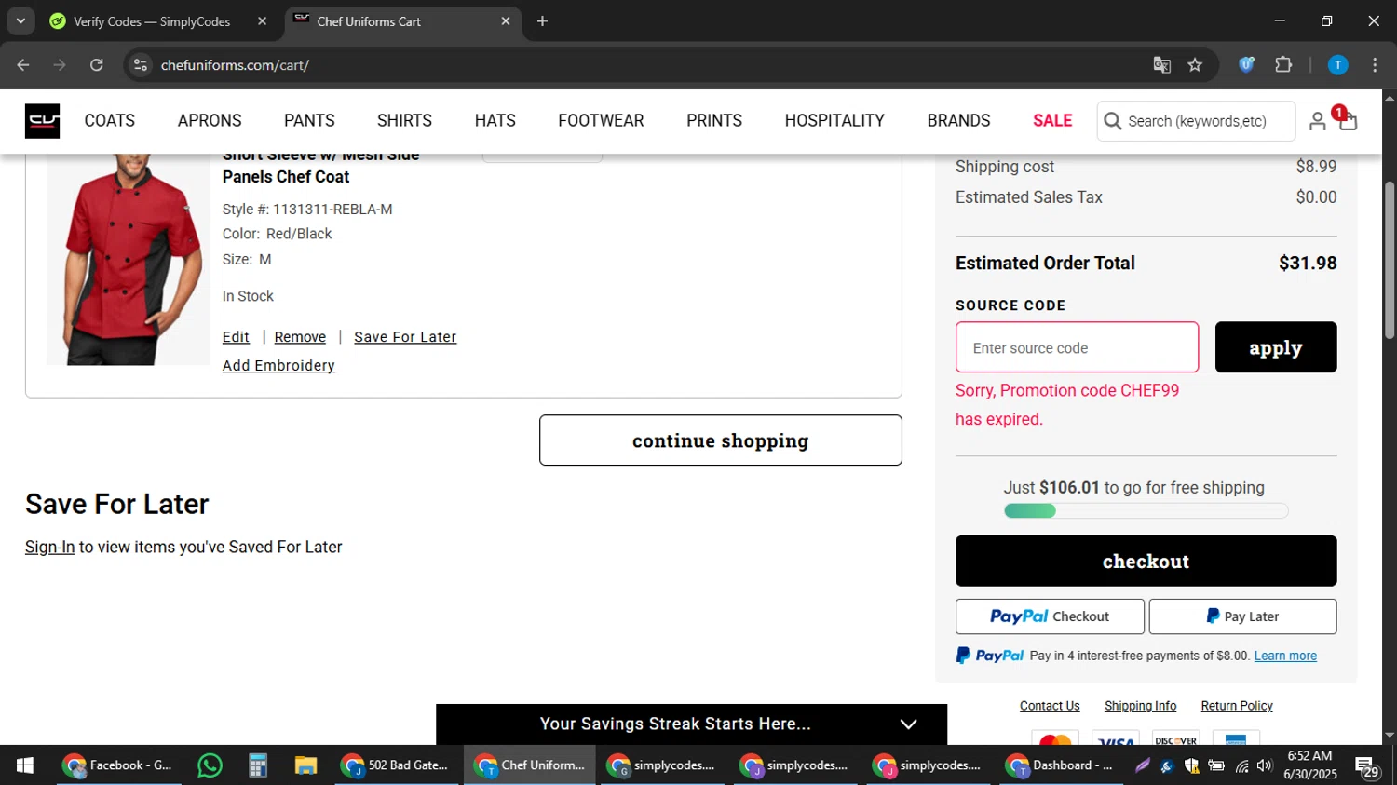Open the Windows Start menu
The image size is (1397, 785).
(25, 765)
